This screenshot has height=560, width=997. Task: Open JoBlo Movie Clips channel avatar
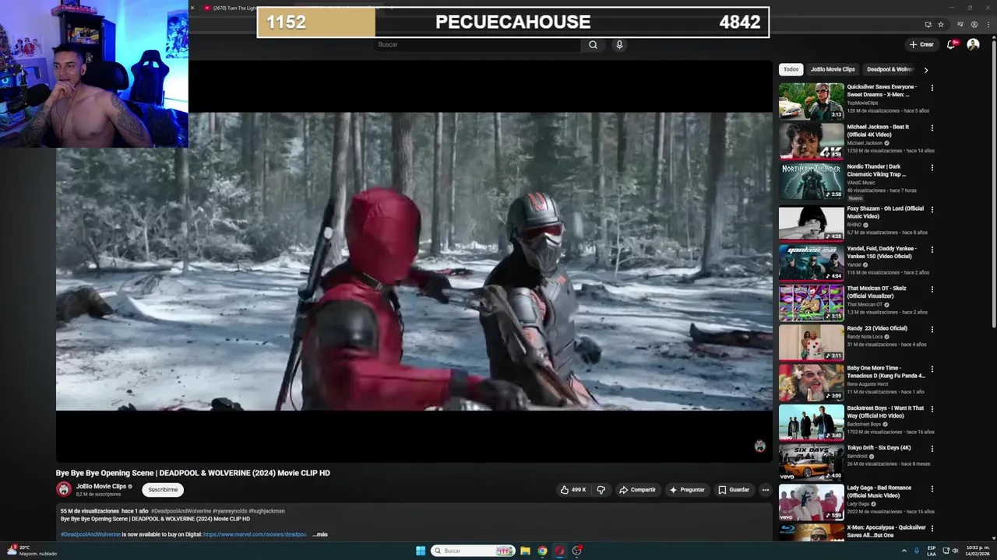64,489
